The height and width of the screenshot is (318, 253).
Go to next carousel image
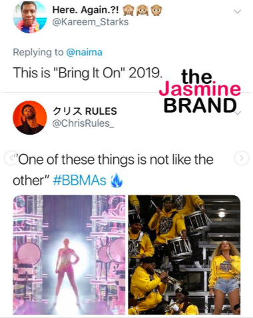pos(242,158)
